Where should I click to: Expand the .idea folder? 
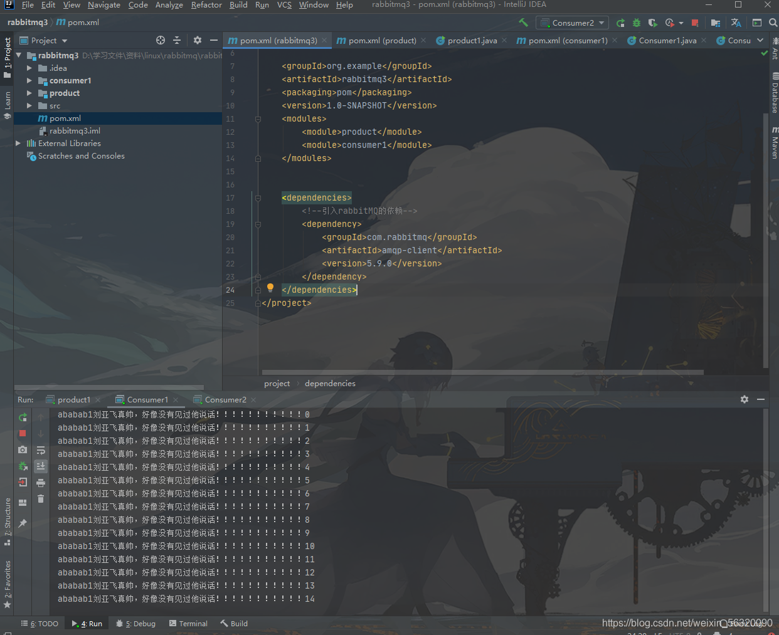tap(29, 68)
